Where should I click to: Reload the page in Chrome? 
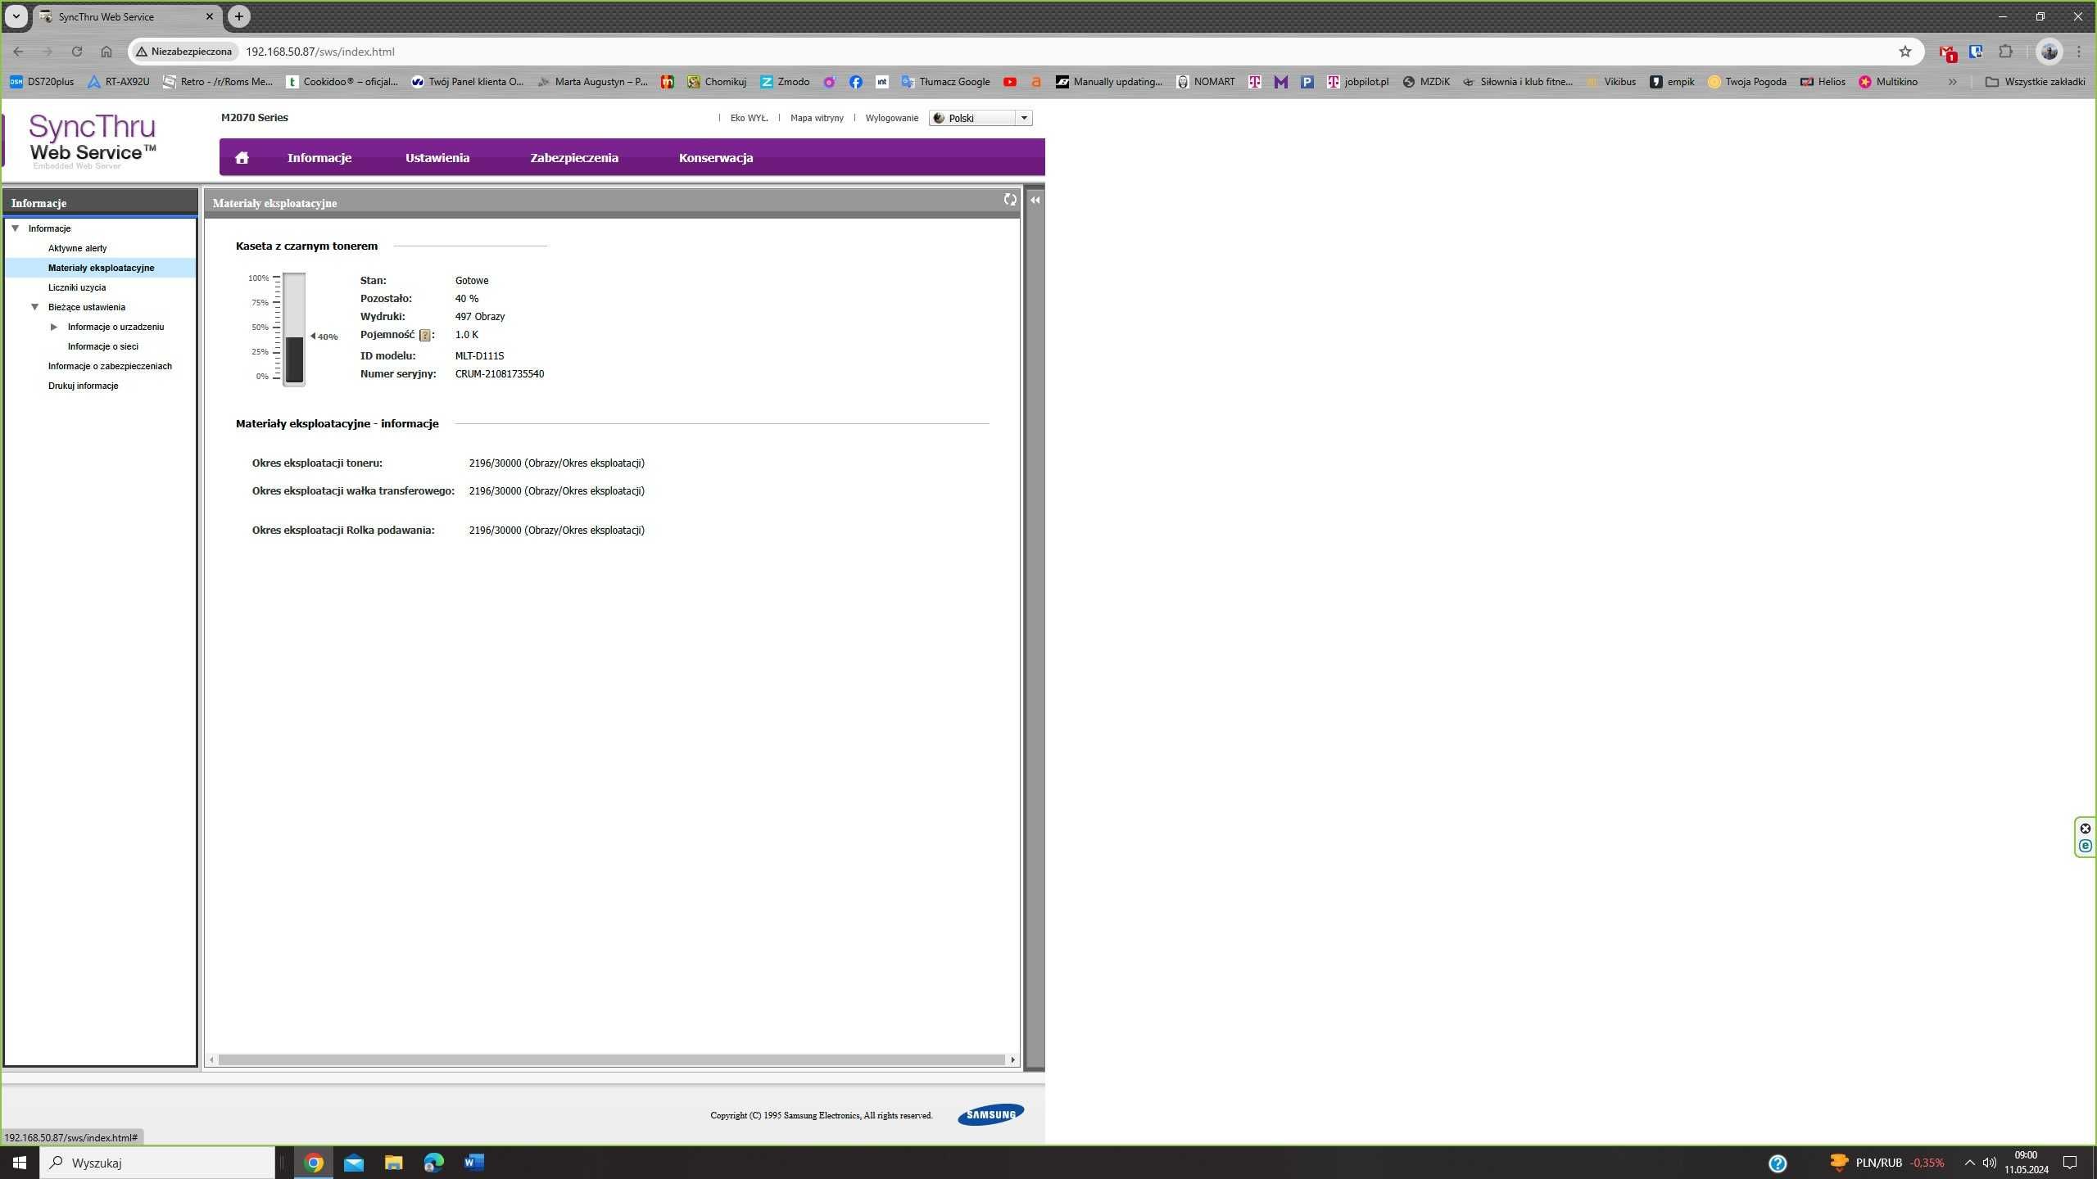(77, 52)
